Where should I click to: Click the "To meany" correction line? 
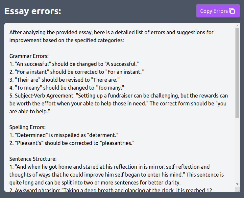pyautogui.click(x=71, y=88)
